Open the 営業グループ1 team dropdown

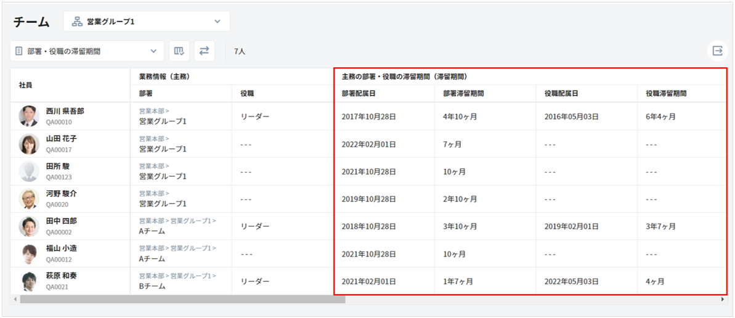pos(146,22)
